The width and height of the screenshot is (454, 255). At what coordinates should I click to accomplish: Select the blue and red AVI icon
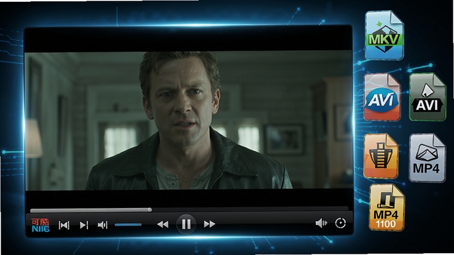tap(382, 97)
